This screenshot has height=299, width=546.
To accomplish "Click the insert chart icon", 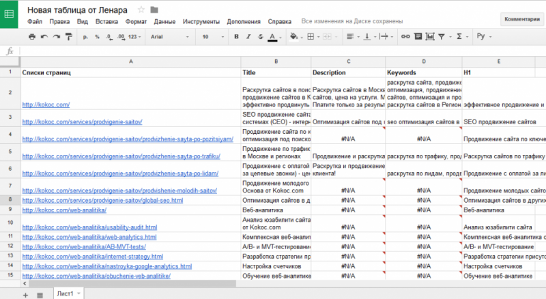I will coord(430,36).
